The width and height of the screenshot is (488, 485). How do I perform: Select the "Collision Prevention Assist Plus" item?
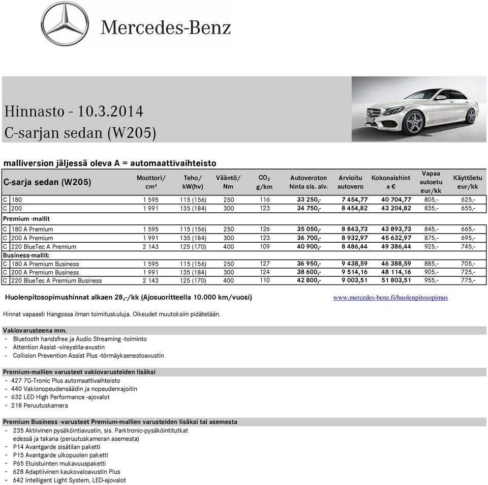pos(88,356)
